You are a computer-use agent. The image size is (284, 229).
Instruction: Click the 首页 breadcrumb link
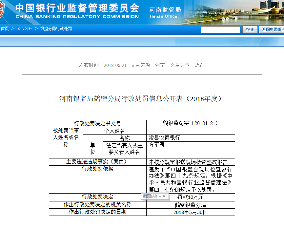(x=5, y=29)
